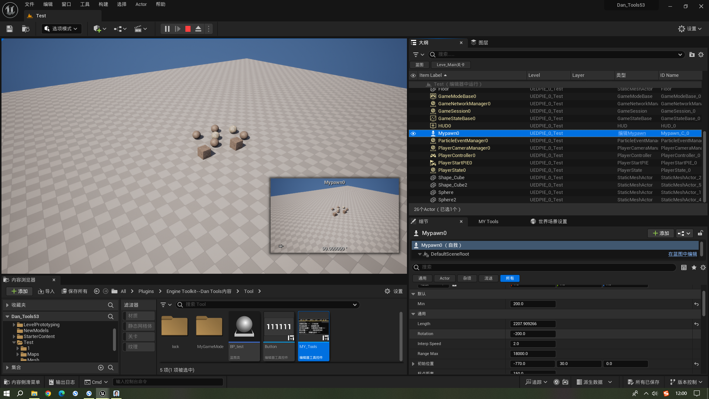The height and width of the screenshot is (399, 709).
Task: Click the pin icon in Mypawn0 camera preview
Action: point(281,246)
